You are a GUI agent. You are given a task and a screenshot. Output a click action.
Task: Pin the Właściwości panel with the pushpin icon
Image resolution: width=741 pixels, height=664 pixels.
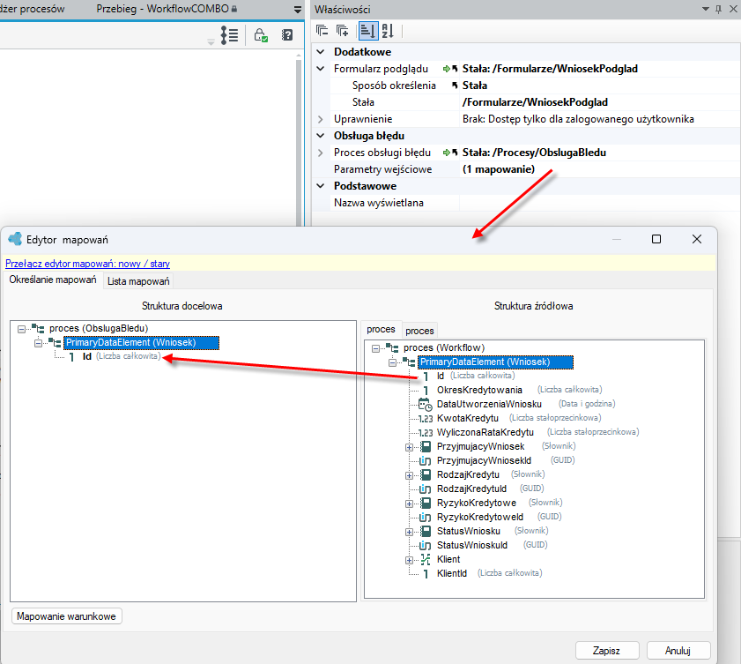[718, 9]
